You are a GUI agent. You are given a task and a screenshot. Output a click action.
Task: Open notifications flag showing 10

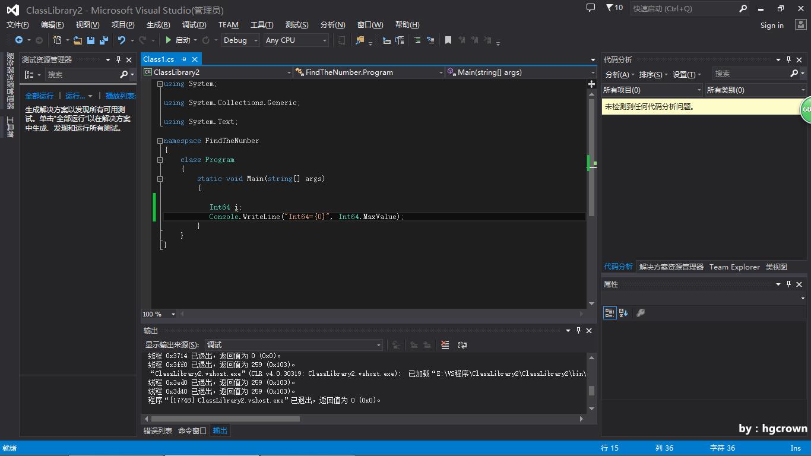click(x=614, y=8)
